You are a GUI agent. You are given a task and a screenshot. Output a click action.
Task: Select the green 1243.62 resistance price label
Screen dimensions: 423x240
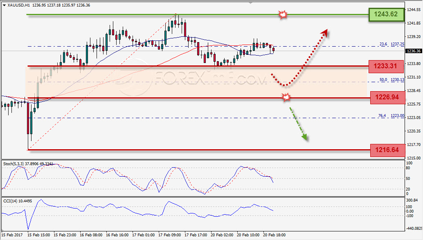point(386,14)
